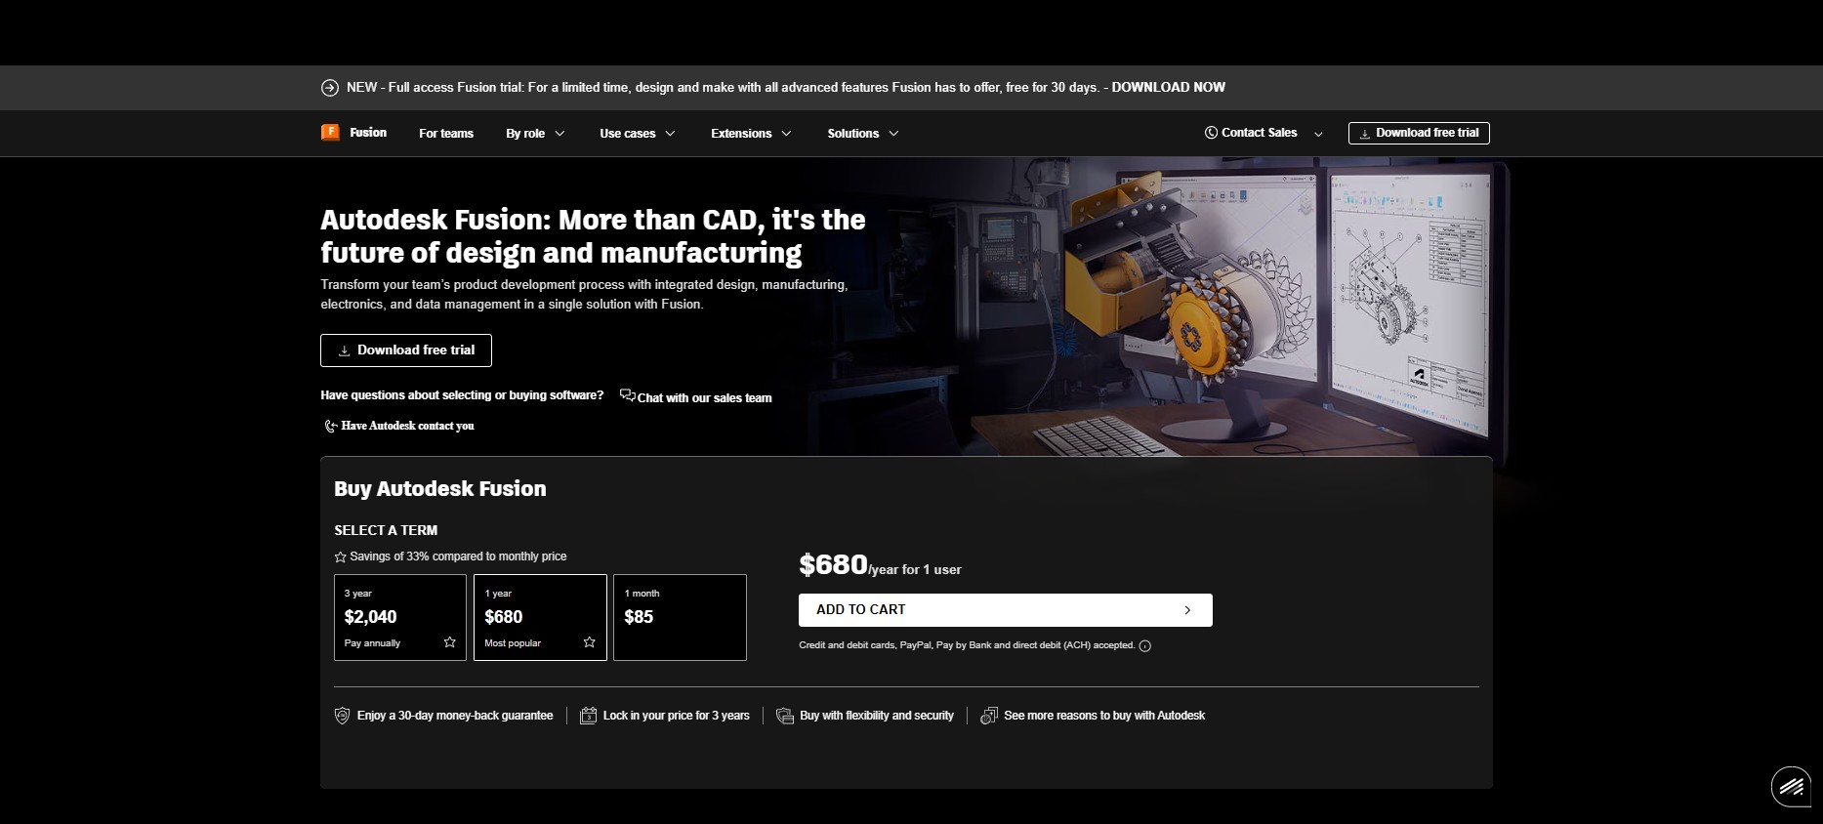Click the info icon after payment methods text

coord(1145,646)
